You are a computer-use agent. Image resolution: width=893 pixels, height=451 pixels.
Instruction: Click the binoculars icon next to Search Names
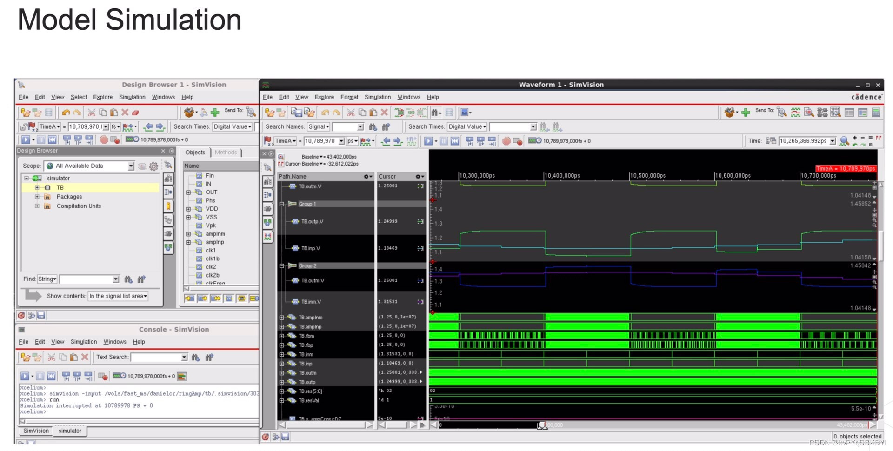click(373, 126)
